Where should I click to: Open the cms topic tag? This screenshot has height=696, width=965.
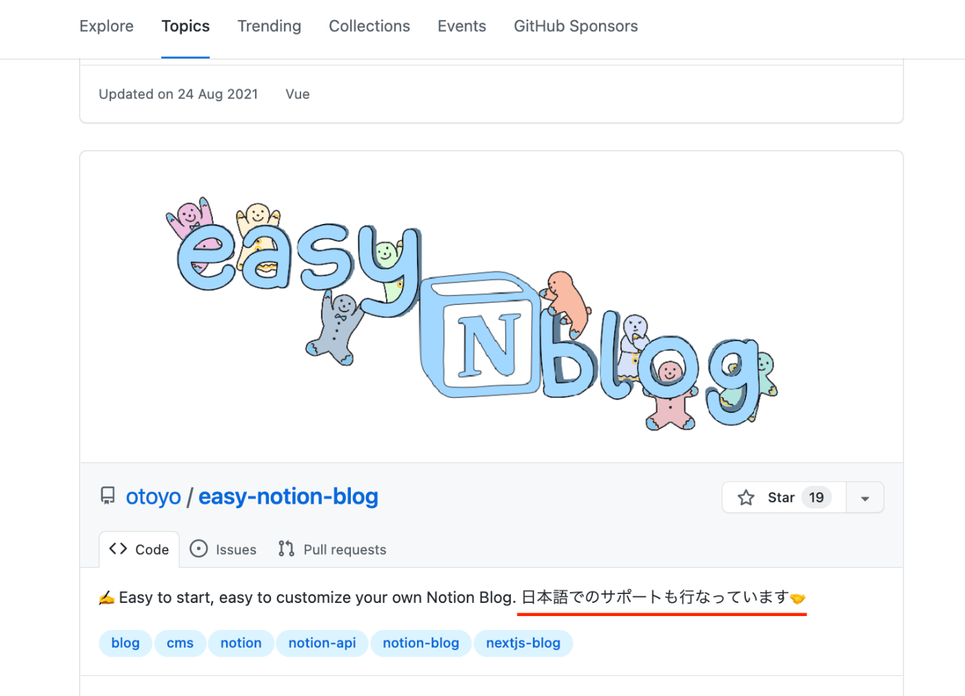click(x=180, y=643)
